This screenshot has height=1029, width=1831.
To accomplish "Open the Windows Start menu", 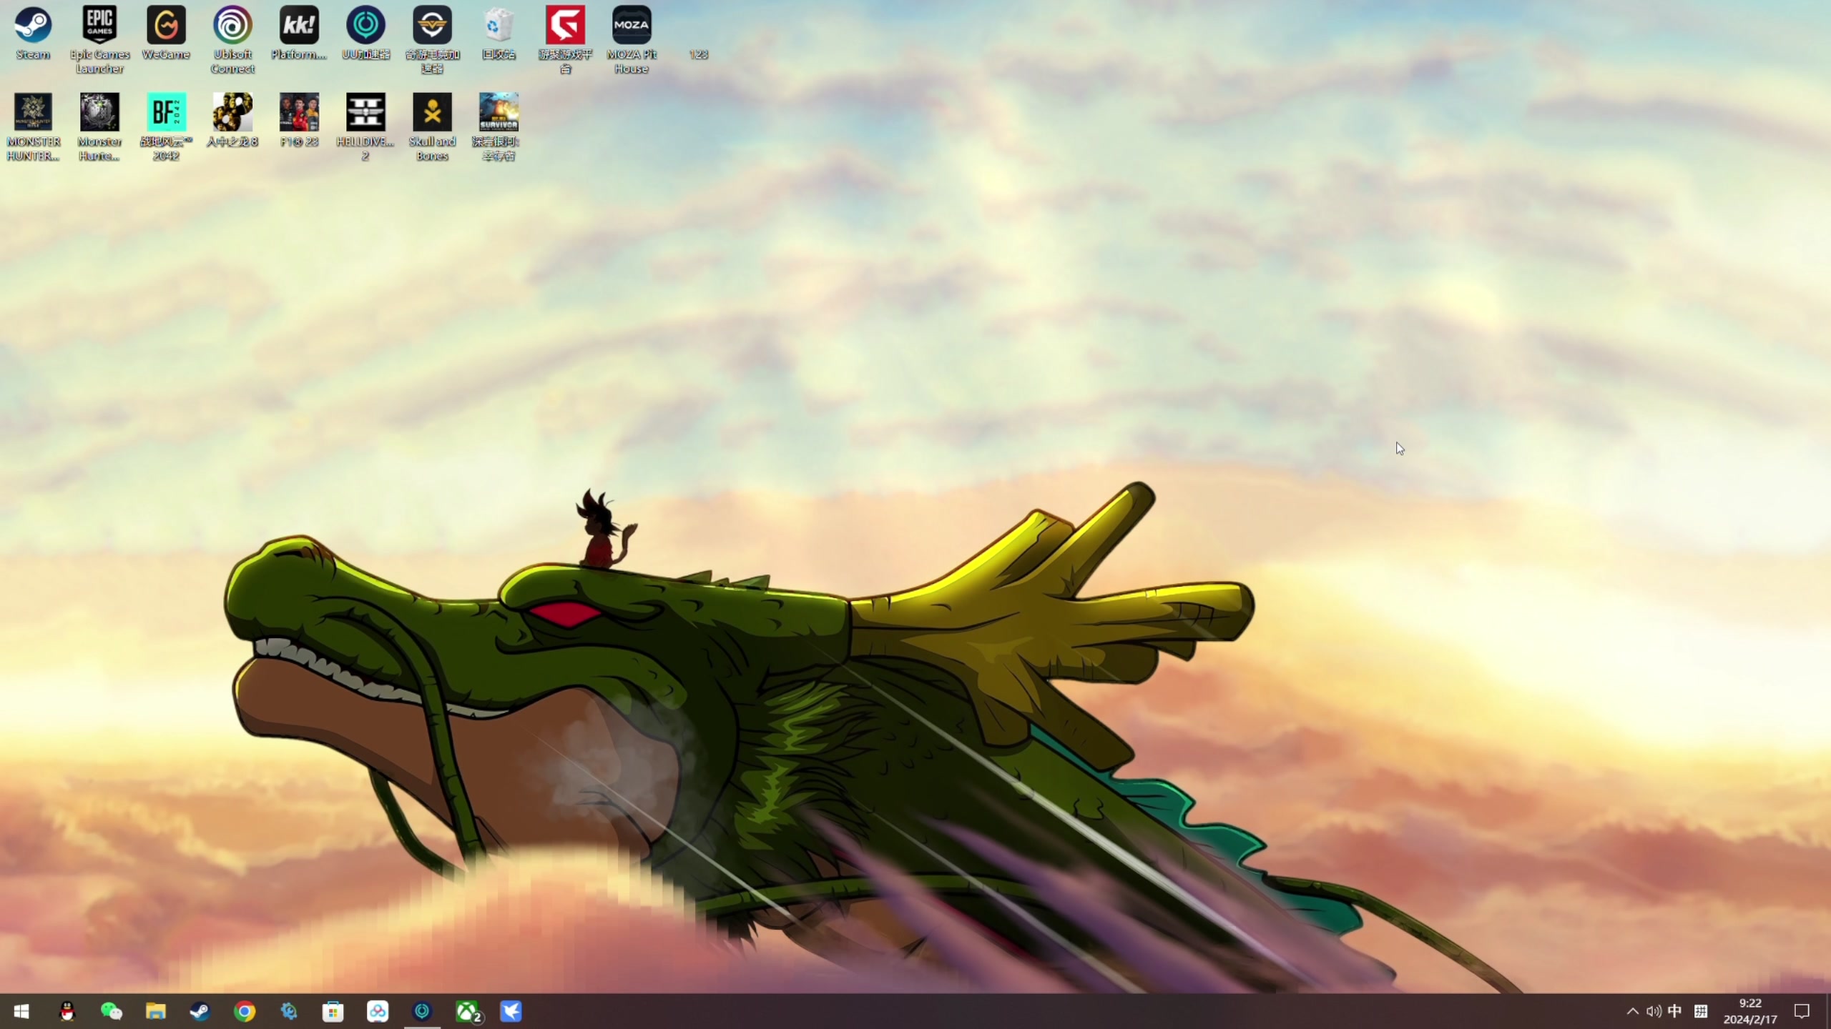I will (21, 1011).
